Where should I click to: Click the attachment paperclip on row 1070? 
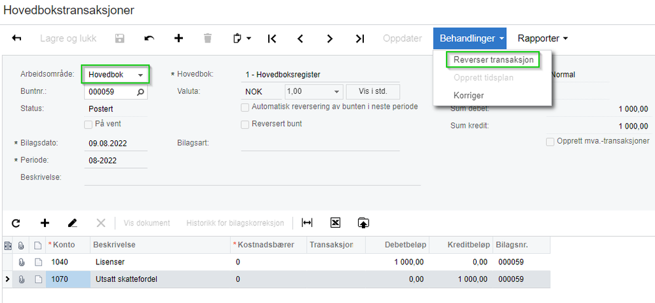[x=21, y=279]
